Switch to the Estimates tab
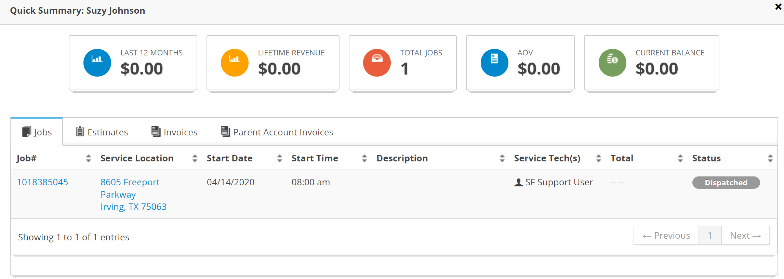Image resolution: width=784 pixels, height=279 pixels. point(102,132)
